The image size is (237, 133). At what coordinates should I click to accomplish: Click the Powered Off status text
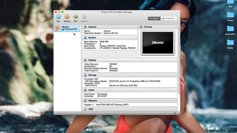pyautogui.click(x=71, y=29)
